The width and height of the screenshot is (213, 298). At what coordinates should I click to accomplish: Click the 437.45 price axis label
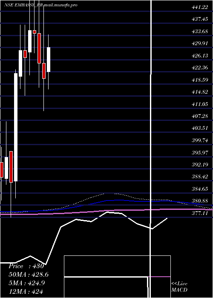(x=199, y=19)
